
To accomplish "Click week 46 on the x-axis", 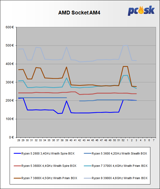I will pyautogui.click(x=97, y=140).
